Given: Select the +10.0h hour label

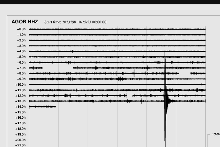Looking at the screenshot, I should 21,85.
